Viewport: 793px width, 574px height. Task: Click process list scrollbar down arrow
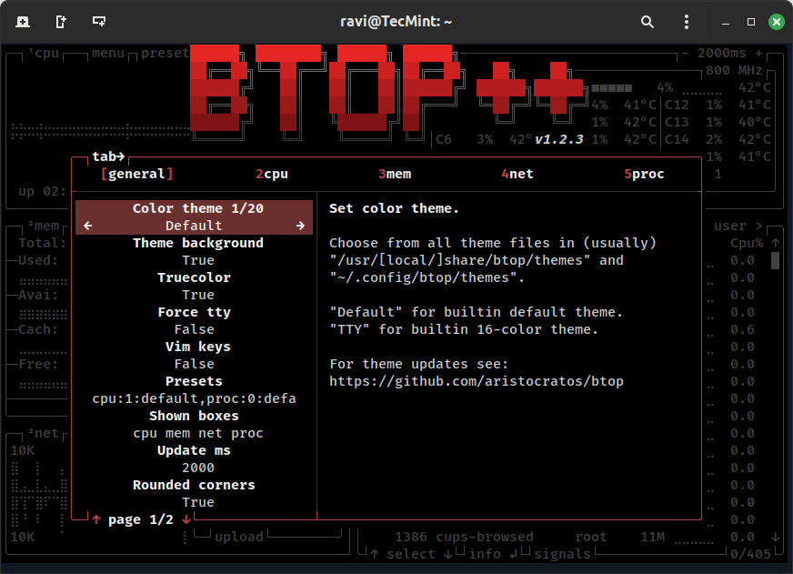tap(776, 537)
